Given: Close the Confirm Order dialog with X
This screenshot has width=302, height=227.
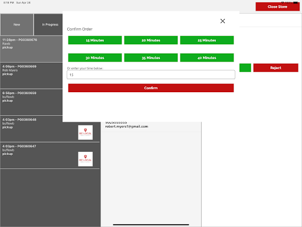Looking at the screenshot, I should (x=222, y=21).
